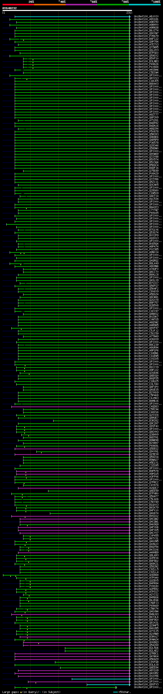Select the label UniRef100_B4FI22

tap(146, 39)
